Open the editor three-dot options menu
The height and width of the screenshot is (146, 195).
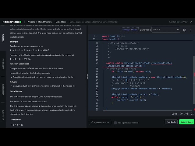click(191, 30)
